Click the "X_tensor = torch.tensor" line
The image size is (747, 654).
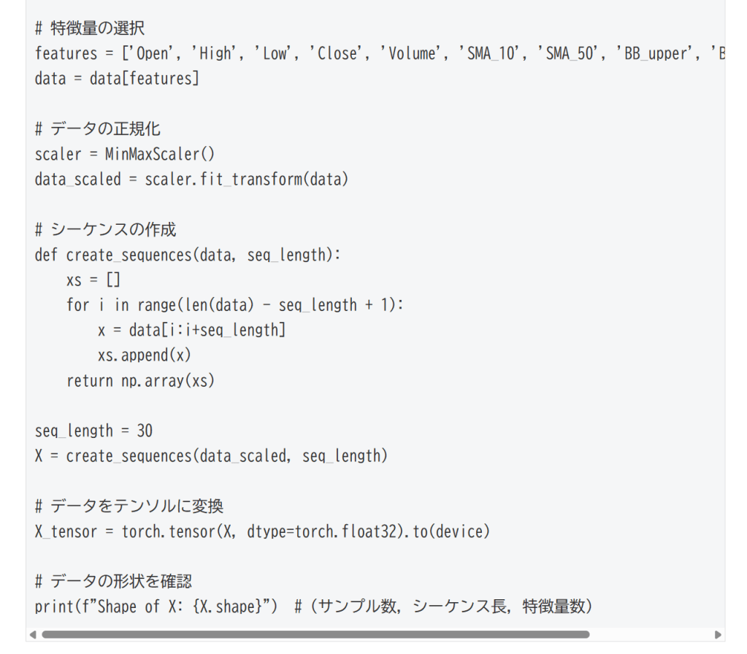pyautogui.click(x=262, y=531)
